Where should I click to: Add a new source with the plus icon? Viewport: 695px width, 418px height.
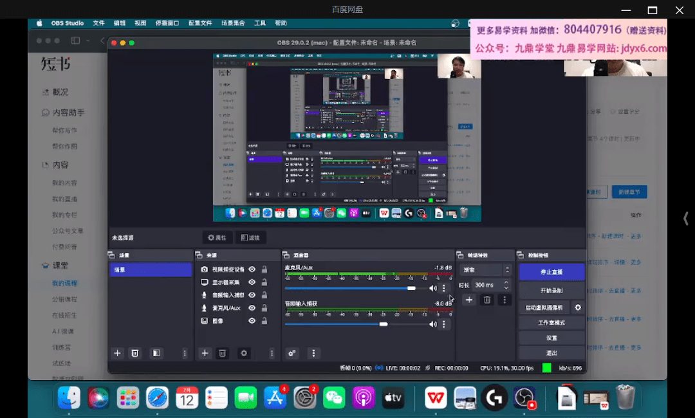tap(205, 353)
